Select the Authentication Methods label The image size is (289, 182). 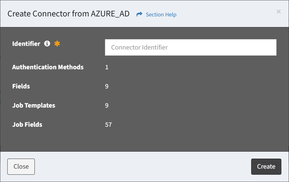tap(48, 67)
